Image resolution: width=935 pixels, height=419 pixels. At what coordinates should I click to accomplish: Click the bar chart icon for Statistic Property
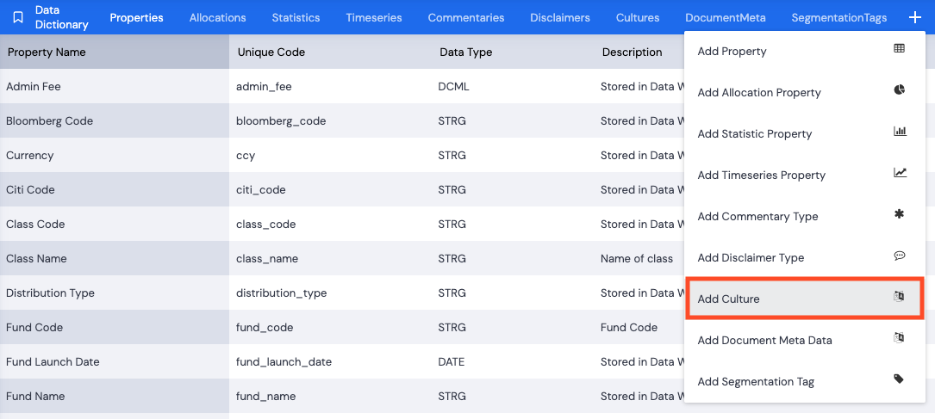pos(899,132)
